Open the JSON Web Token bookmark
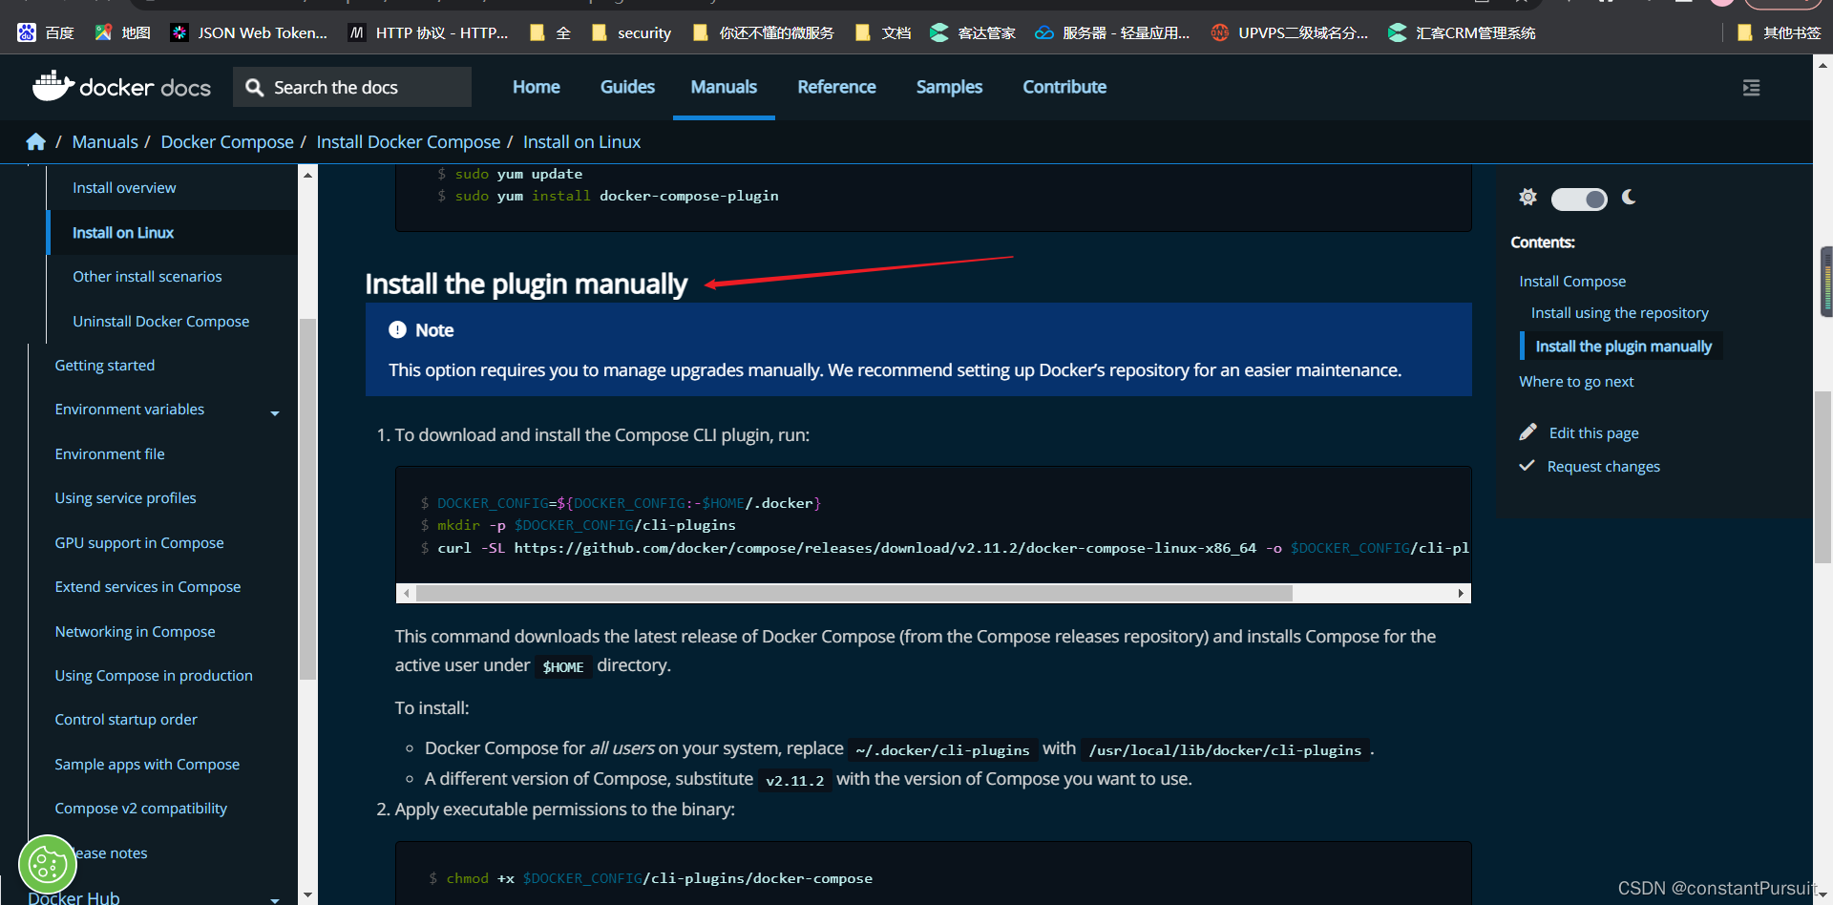The width and height of the screenshot is (1833, 905). 248,32
